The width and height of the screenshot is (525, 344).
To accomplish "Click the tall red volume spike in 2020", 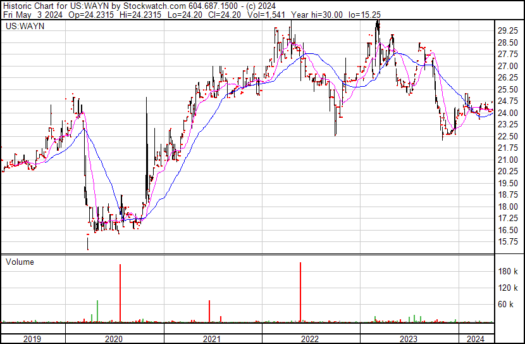I will point(120,293).
